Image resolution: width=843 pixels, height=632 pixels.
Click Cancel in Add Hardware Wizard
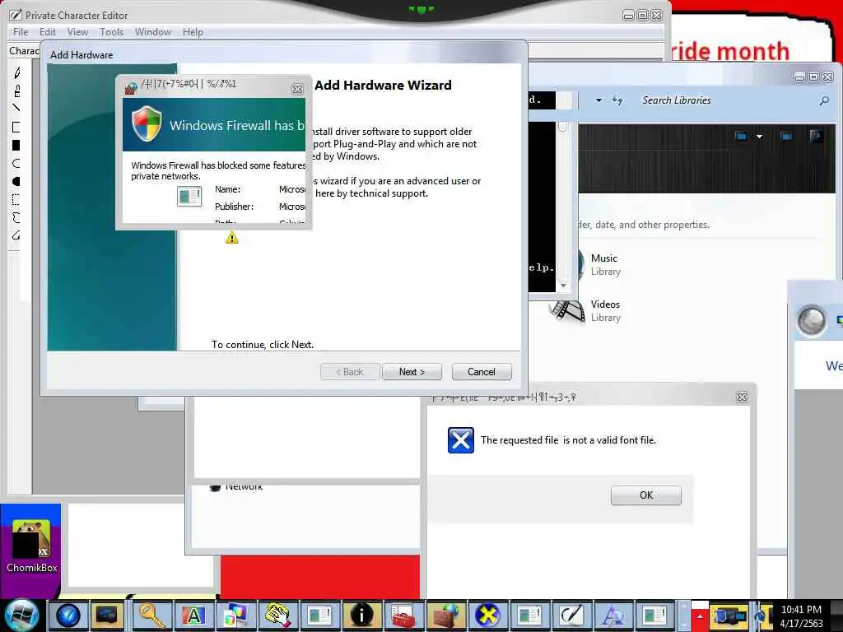tap(481, 372)
